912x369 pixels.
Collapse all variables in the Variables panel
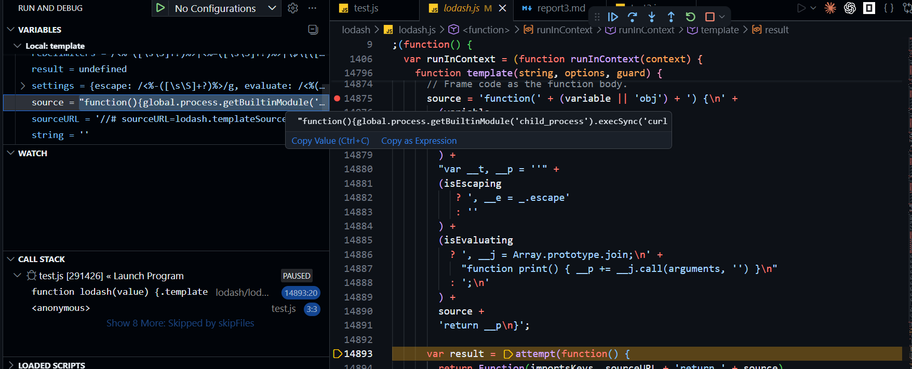313,30
